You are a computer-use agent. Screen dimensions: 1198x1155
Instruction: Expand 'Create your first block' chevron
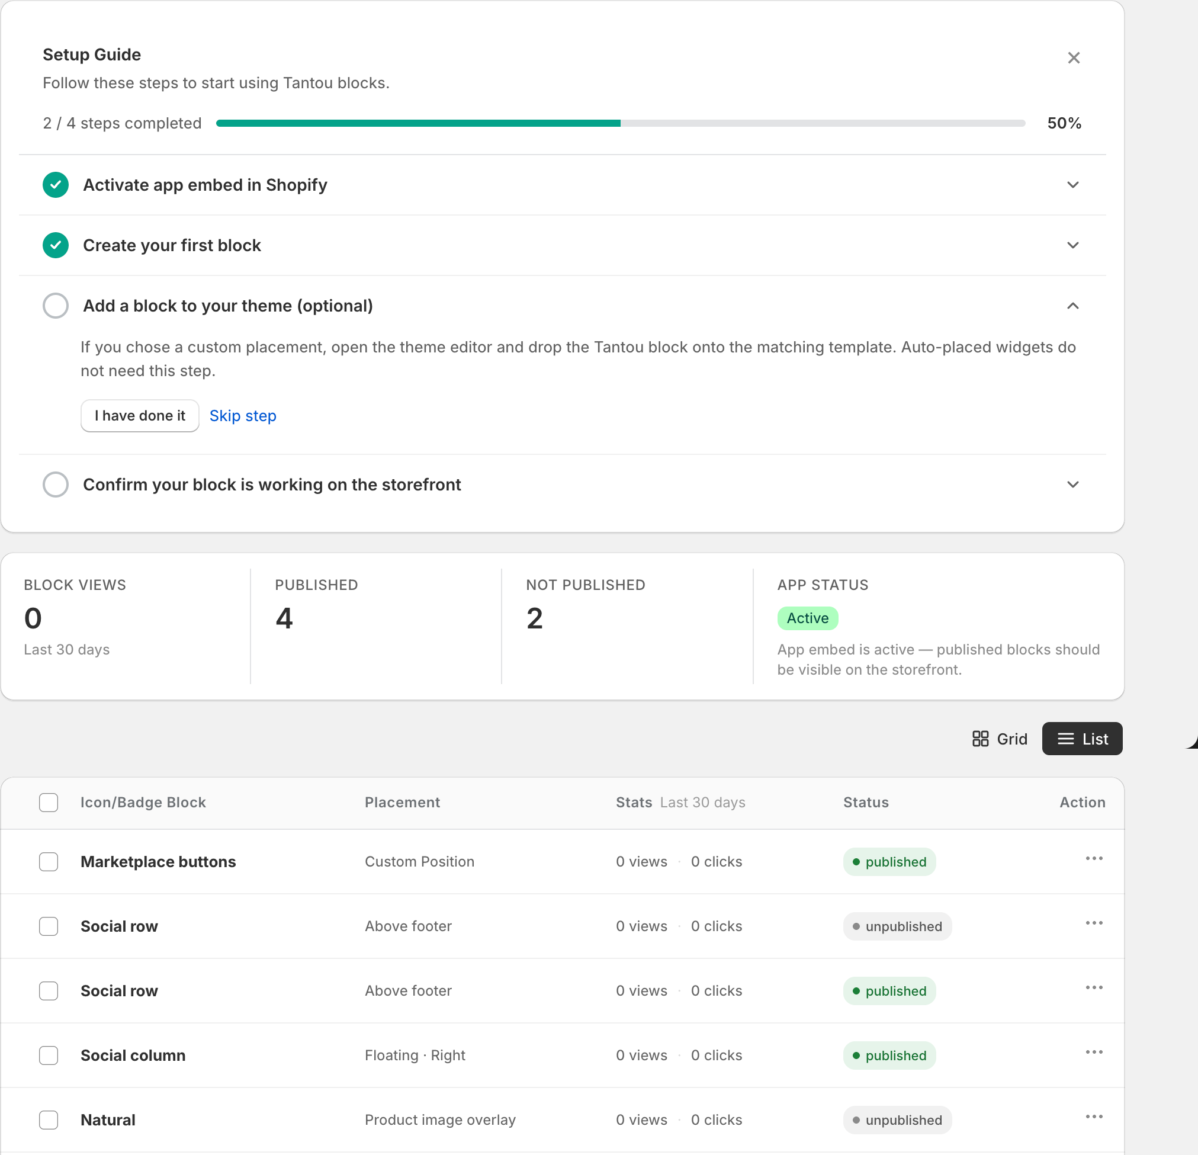1072,245
